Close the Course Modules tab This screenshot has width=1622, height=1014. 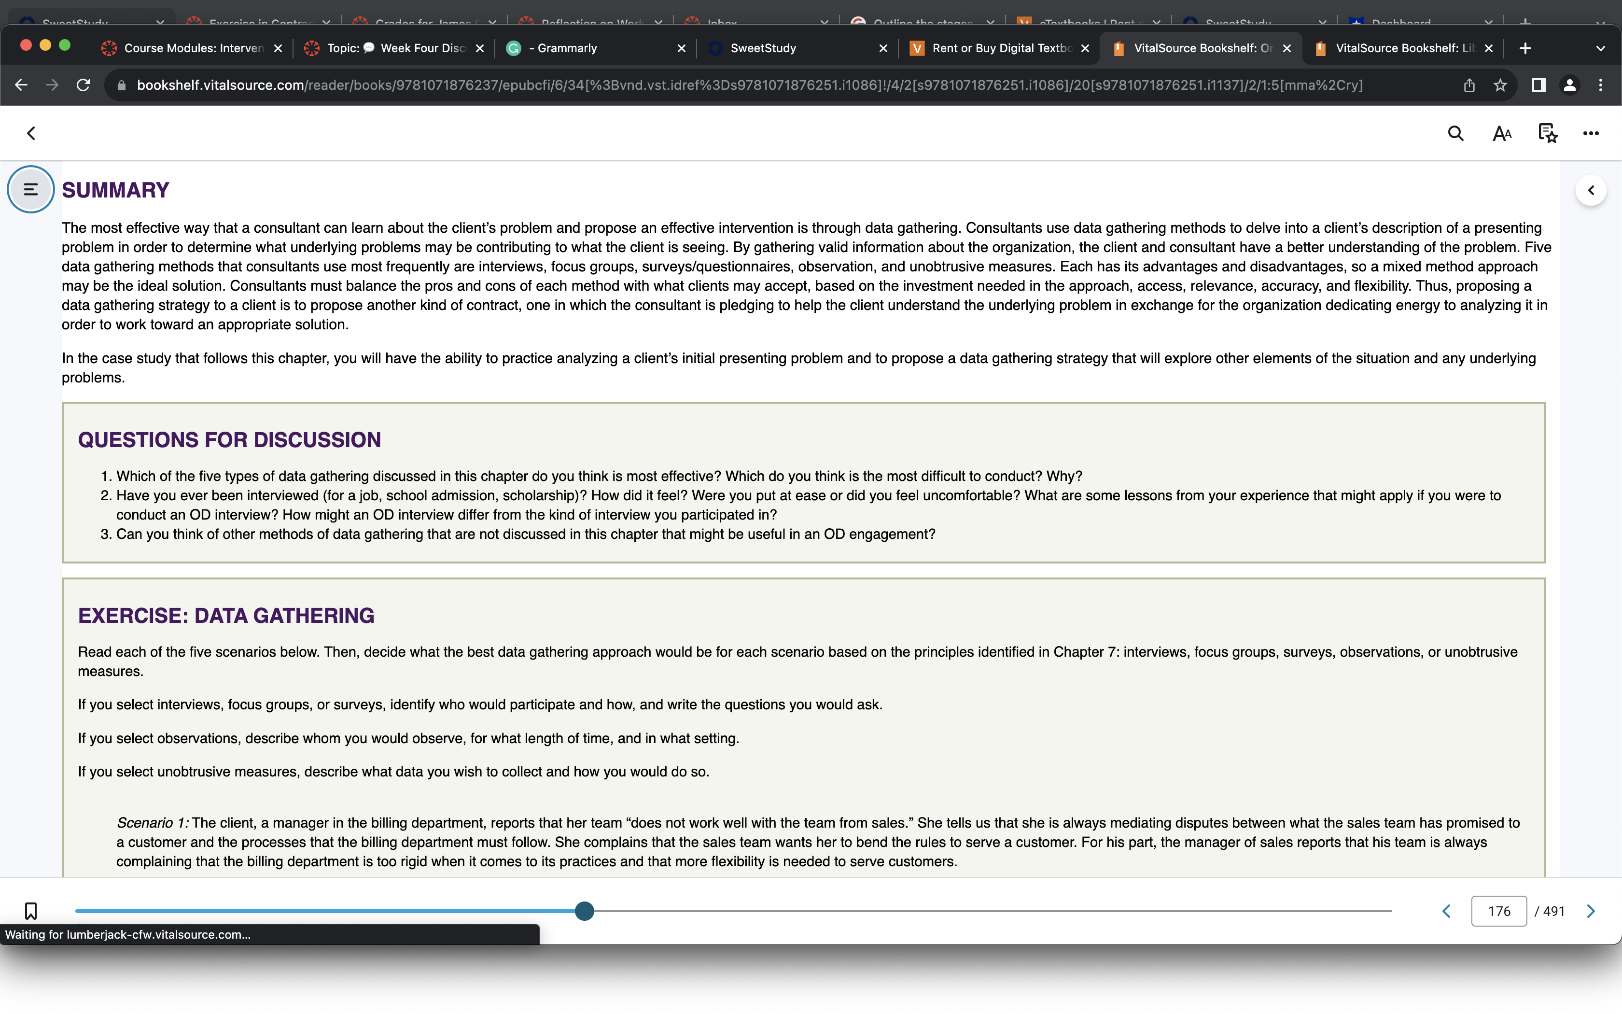pyautogui.click(x=278, y=48)
